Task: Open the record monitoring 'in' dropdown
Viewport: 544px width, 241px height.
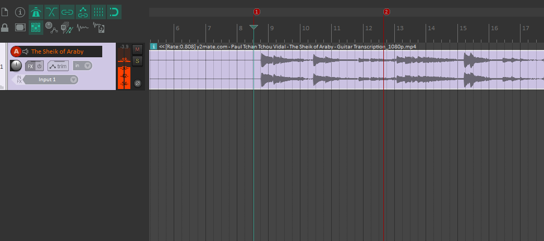Action: point(82,66)
